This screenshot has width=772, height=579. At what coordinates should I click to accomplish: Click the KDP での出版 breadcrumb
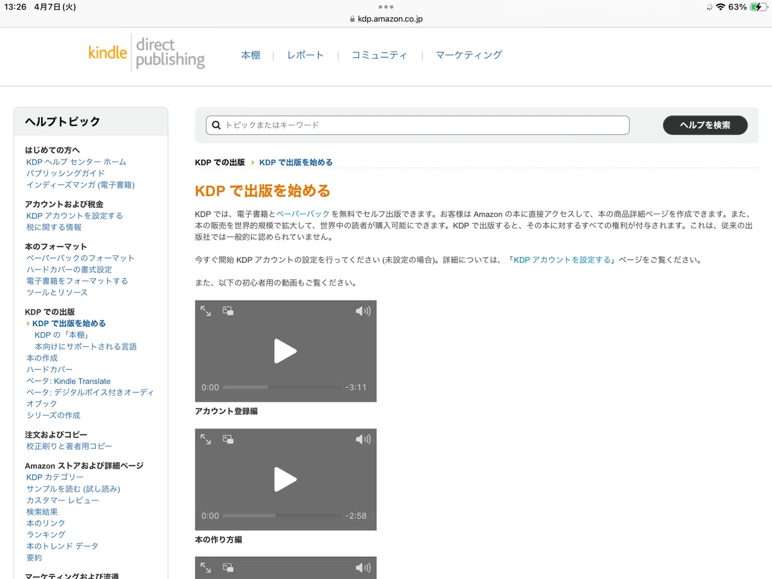pos(220,163)
